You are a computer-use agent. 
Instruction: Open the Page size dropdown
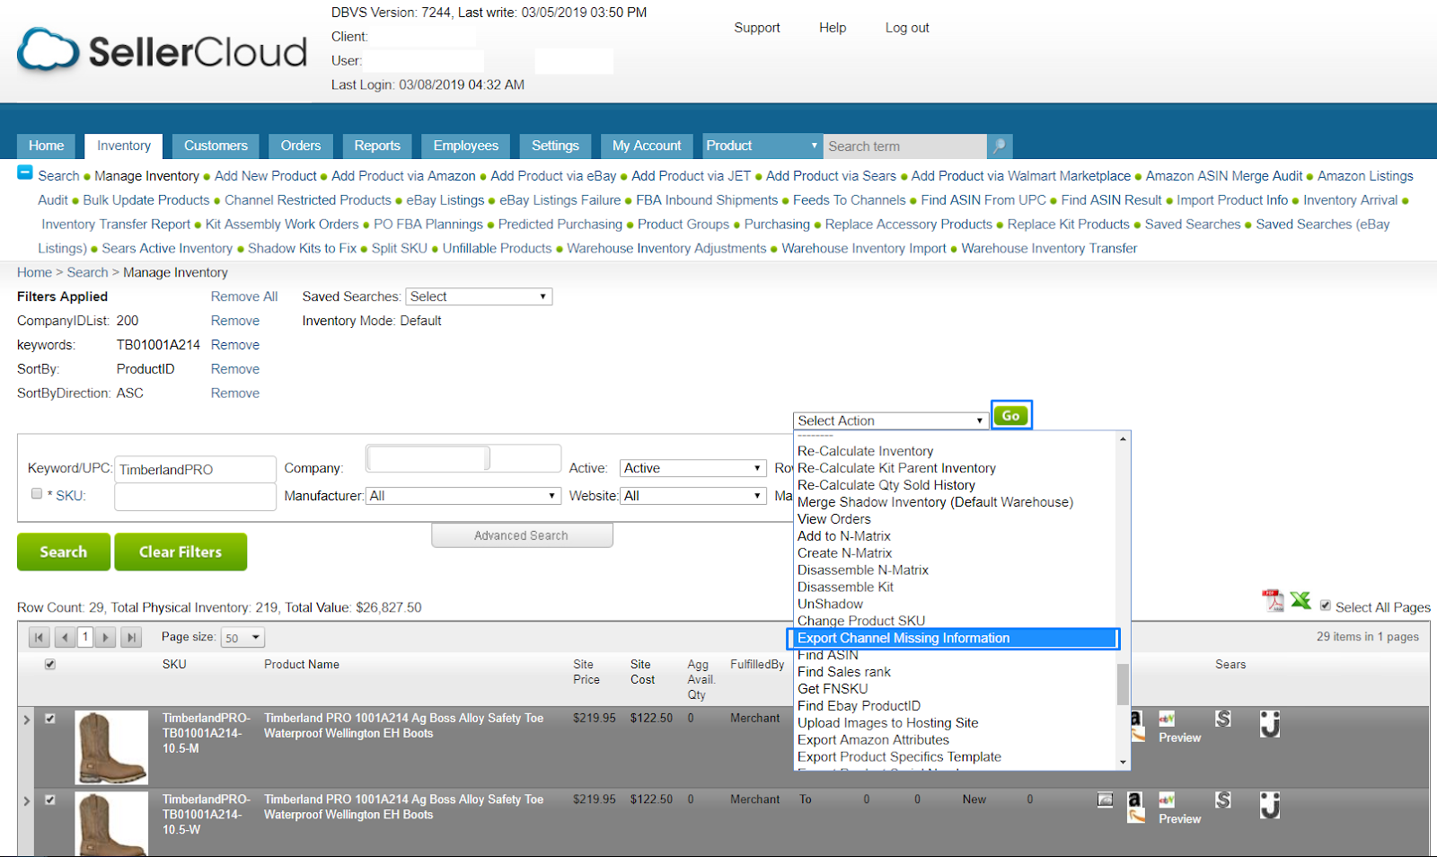pyautogui.click(x=243, y=638)
